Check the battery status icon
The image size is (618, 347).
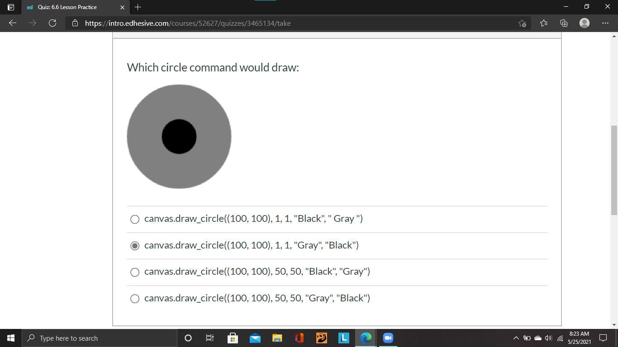click(527, 338)
